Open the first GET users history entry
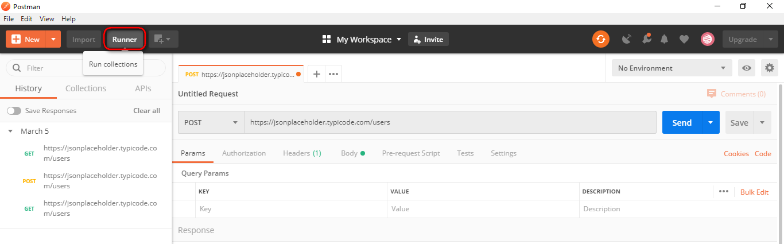 tap(86, 153)
